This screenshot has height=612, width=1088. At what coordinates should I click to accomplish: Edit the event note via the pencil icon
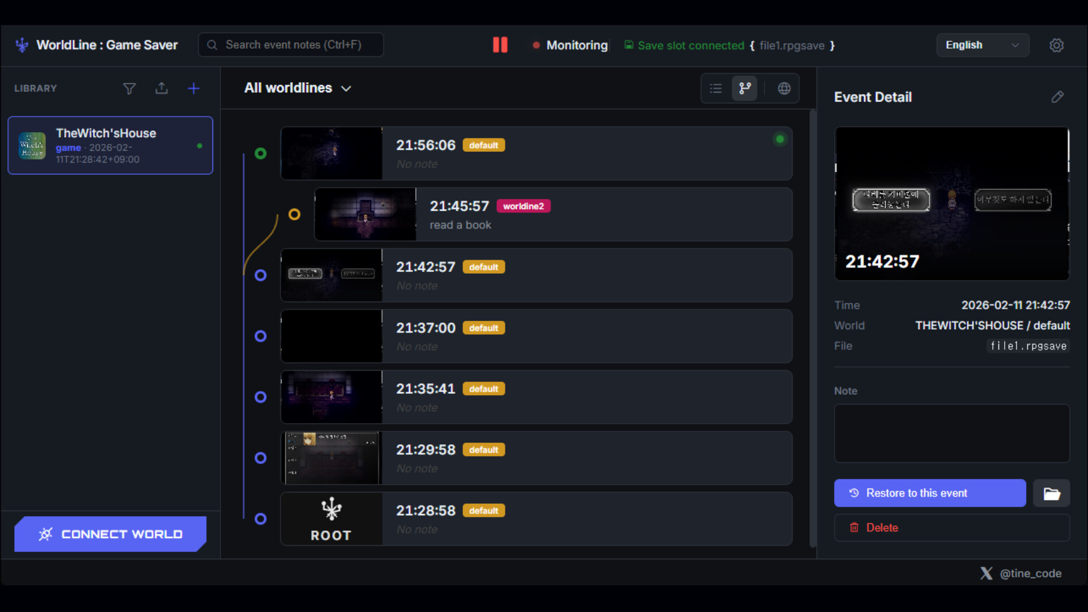1057,97
